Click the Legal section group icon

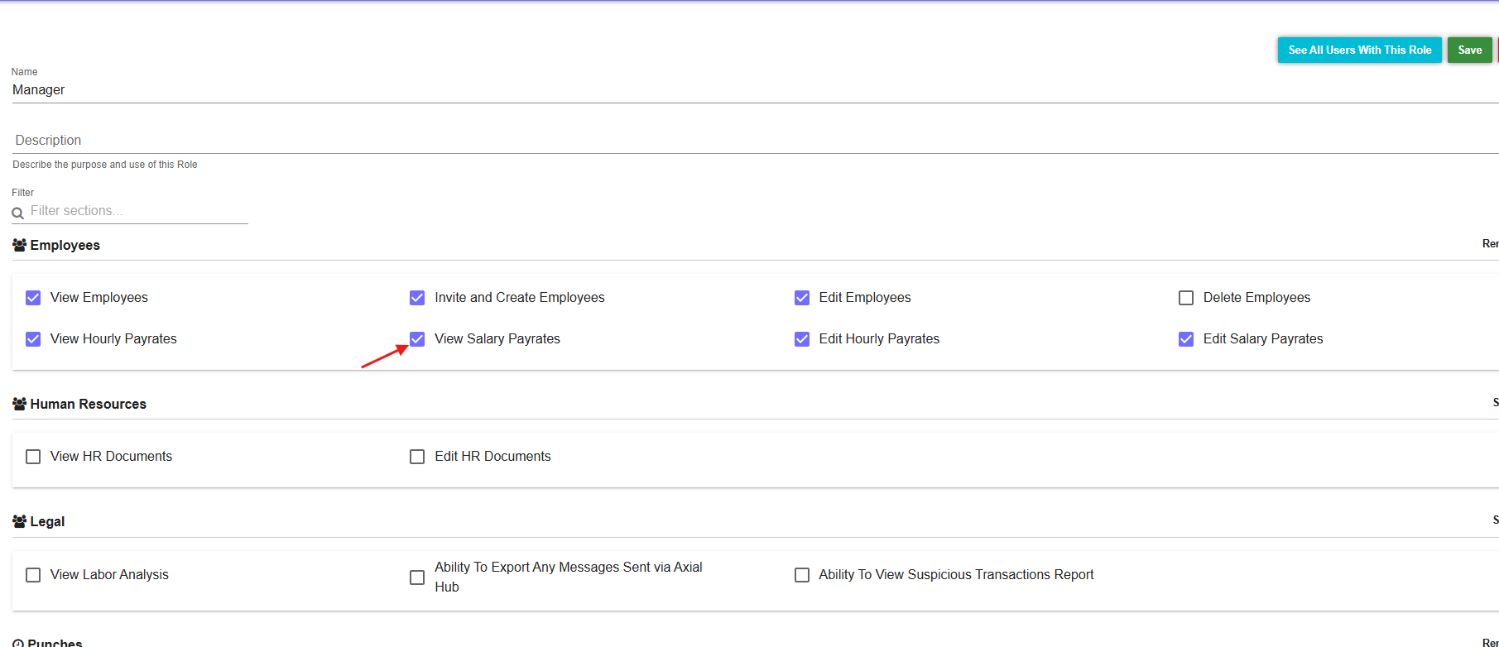(19, 521)
